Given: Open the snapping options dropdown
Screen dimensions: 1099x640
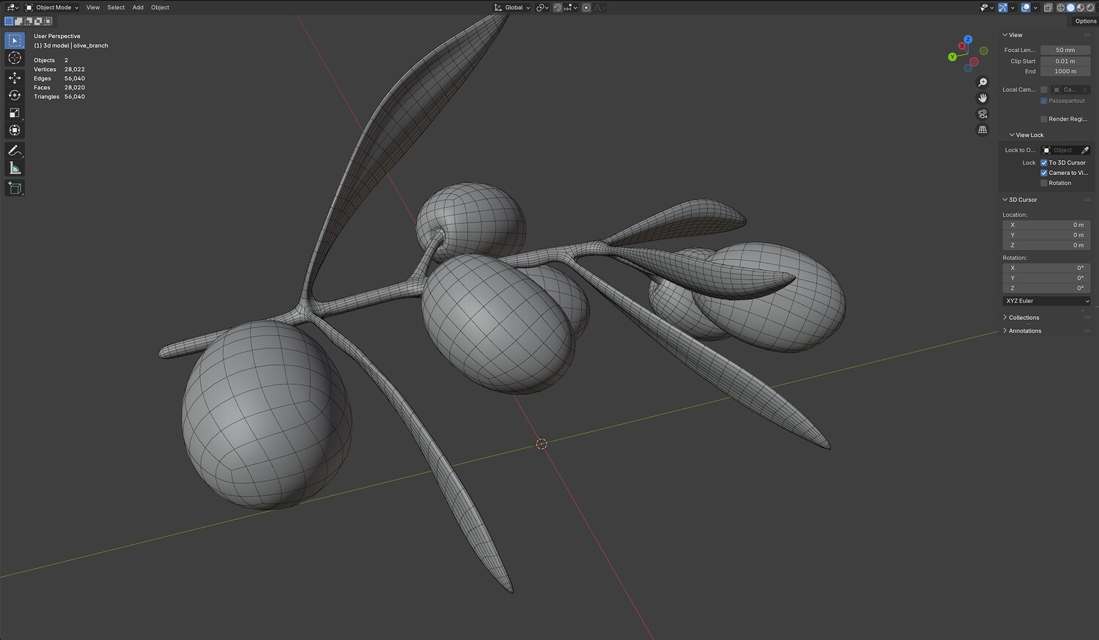Looking at the screenshot, I should click(x=571, y=7).
